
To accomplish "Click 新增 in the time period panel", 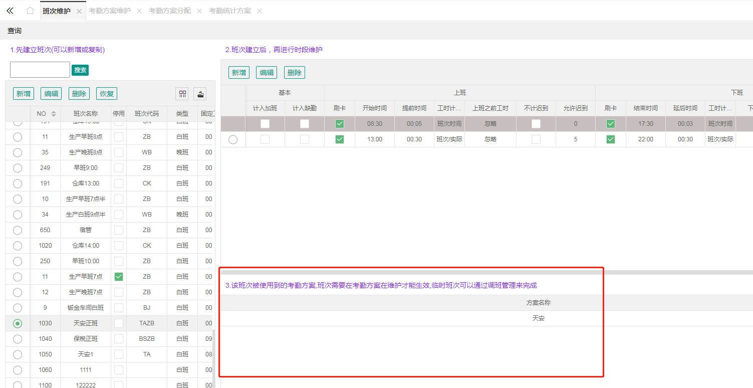I will (x=239, y=73).
